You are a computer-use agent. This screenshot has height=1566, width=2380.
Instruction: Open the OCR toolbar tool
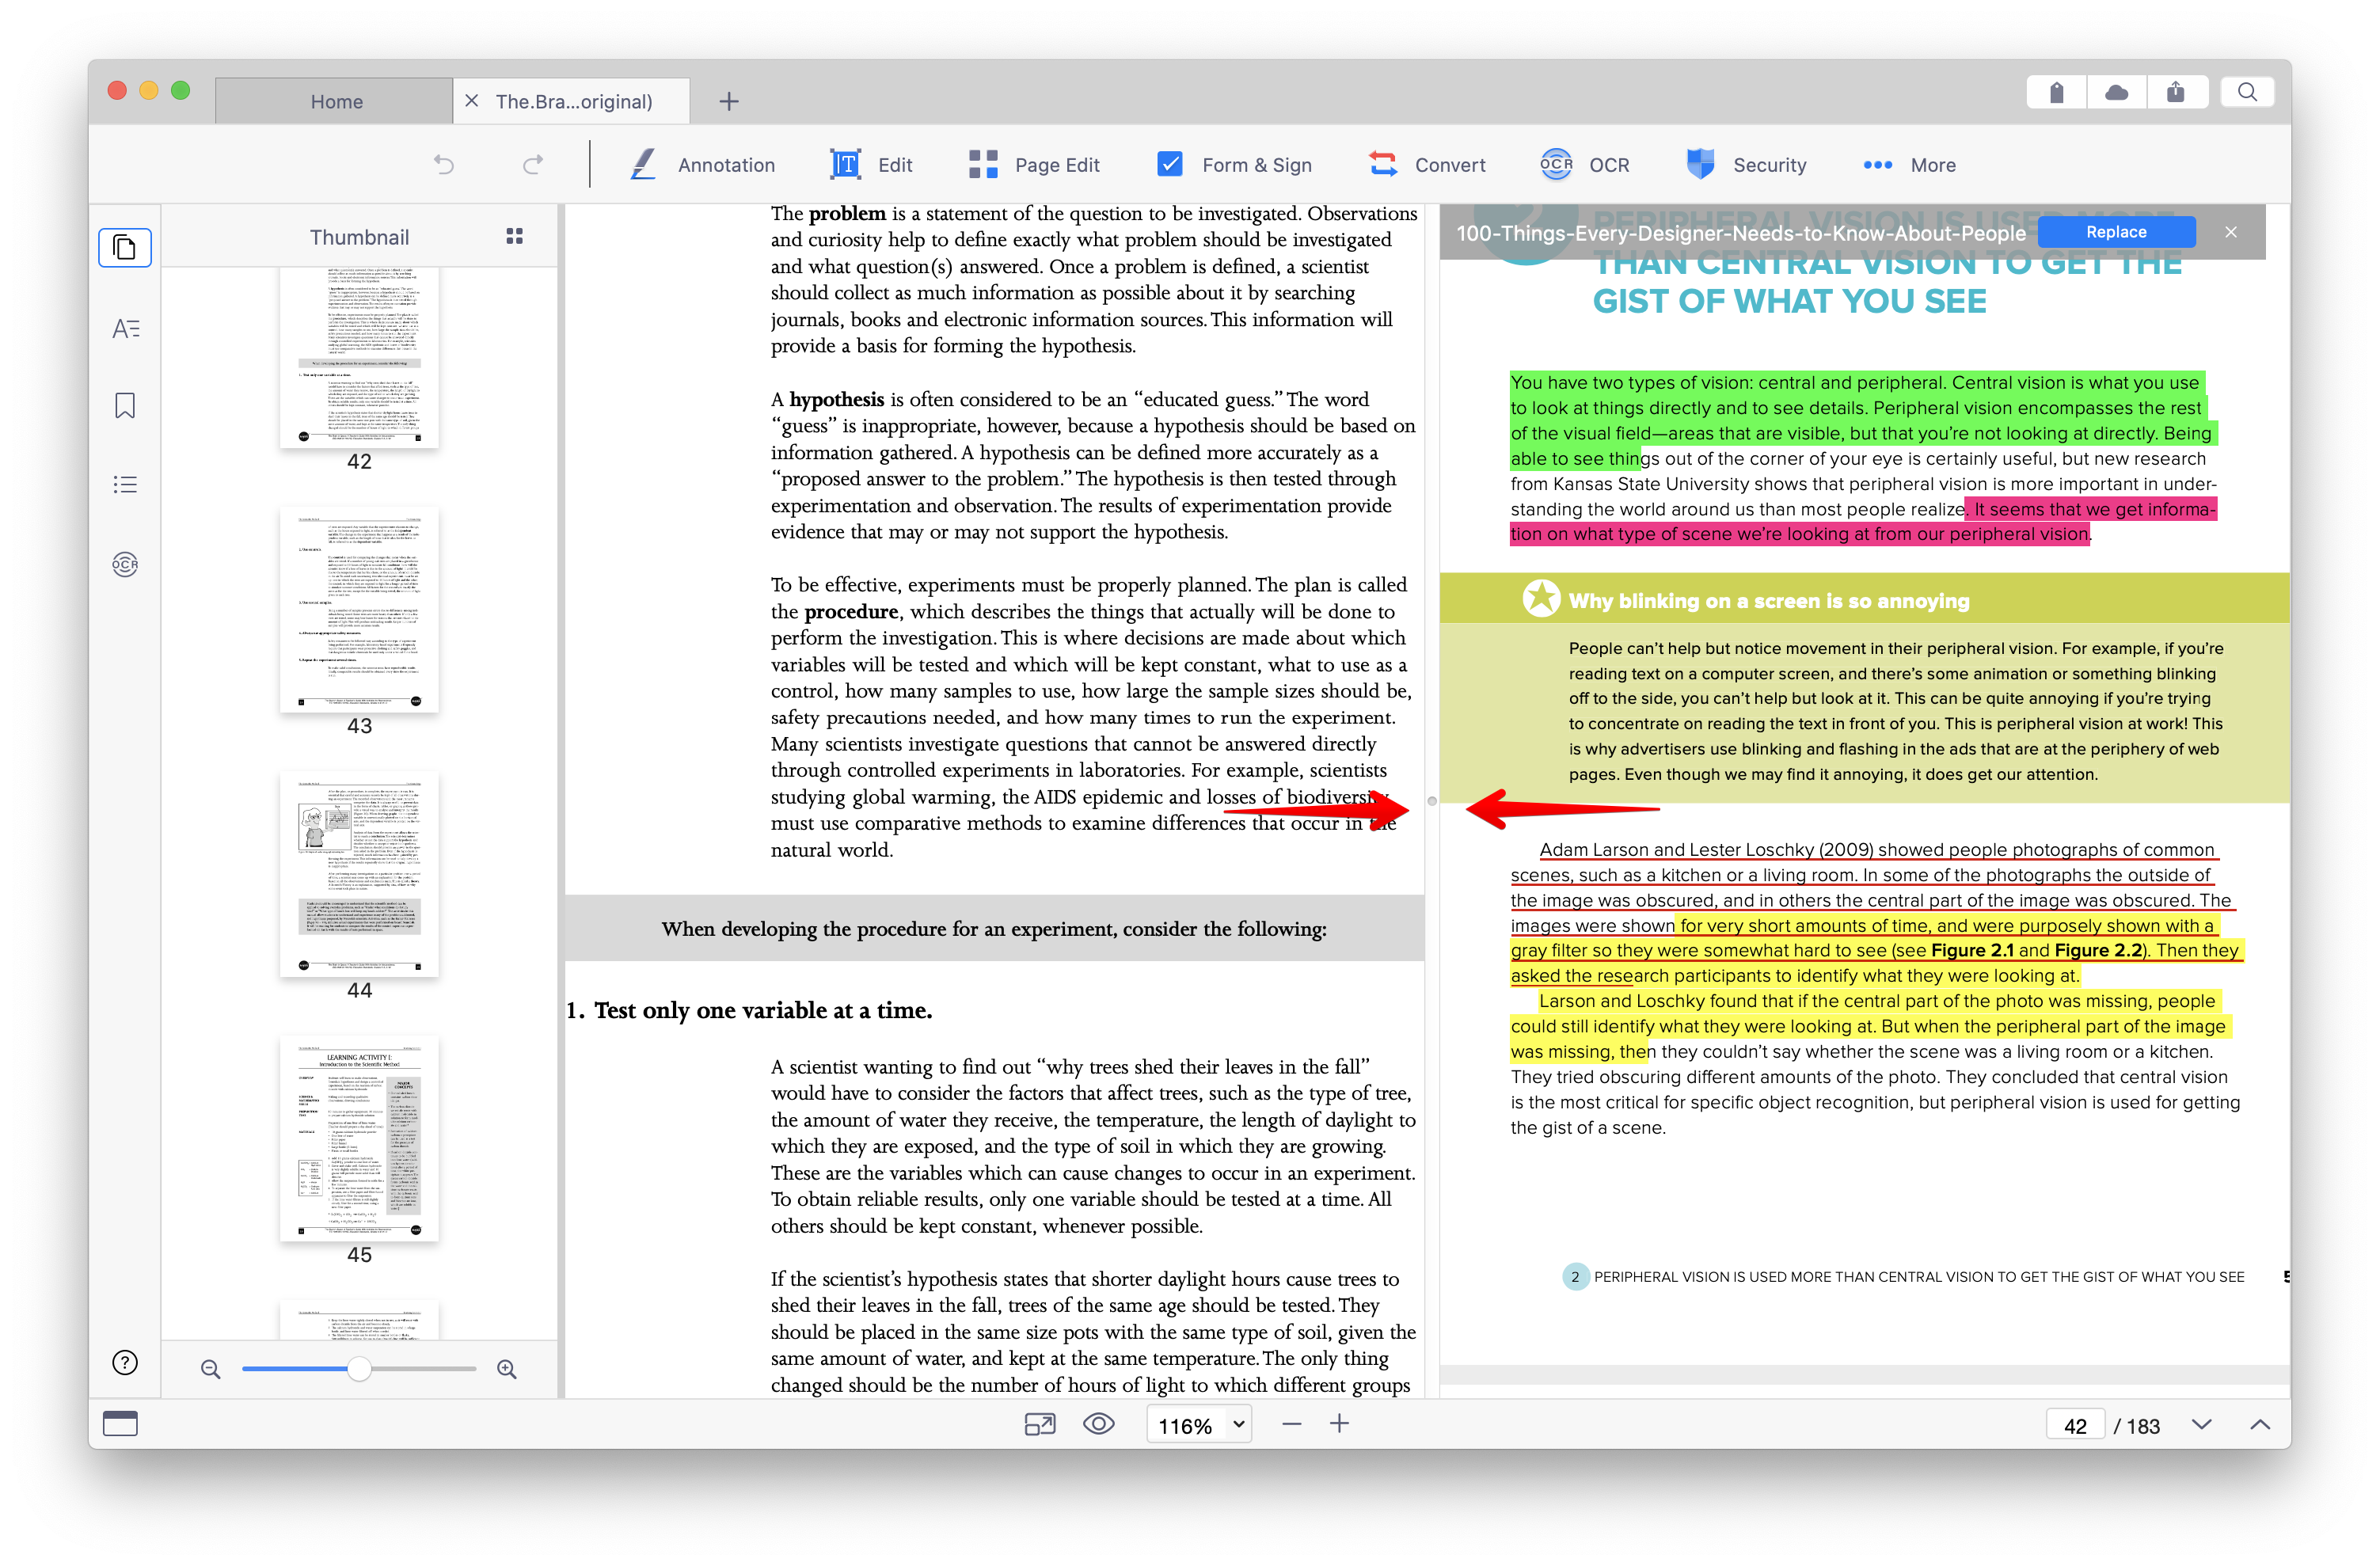[x=1584, y=165]
